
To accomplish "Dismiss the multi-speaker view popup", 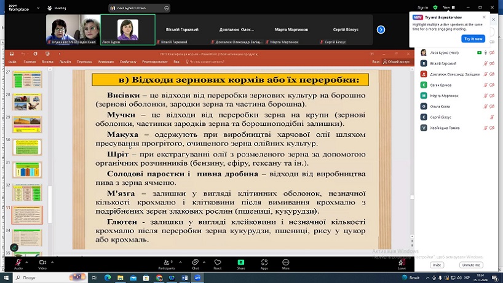I will point(484,17).
